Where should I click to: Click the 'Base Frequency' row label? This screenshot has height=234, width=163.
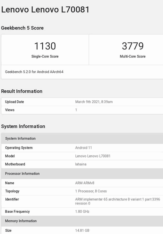point(17,212)
